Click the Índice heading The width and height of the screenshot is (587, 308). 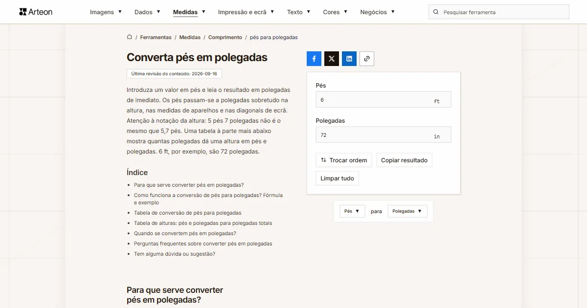pyautogui.click(x=137, y=173)
